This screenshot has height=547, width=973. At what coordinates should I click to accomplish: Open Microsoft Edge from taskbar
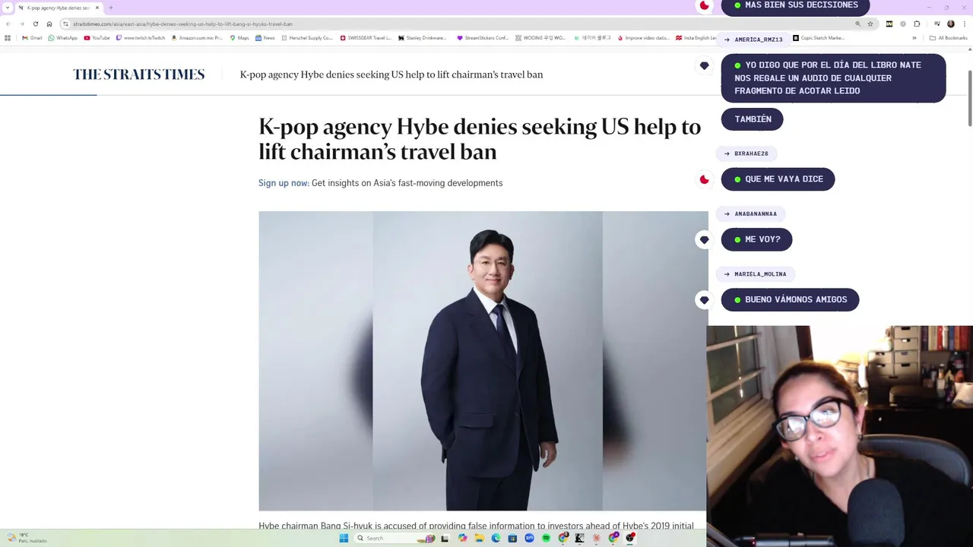point(496,538)
